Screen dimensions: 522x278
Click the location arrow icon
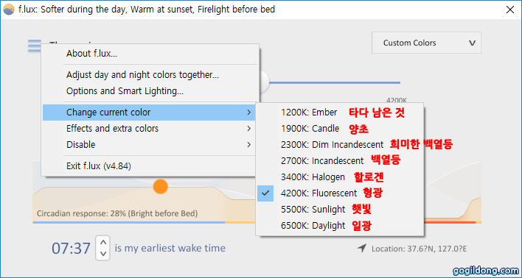361,248
